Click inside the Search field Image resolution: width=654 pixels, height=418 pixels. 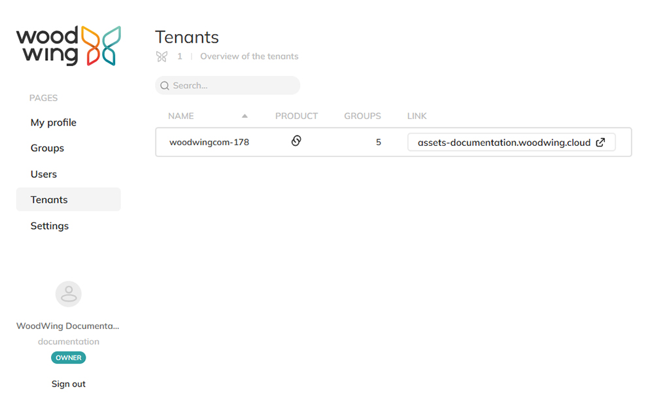(x=228, y=86)
